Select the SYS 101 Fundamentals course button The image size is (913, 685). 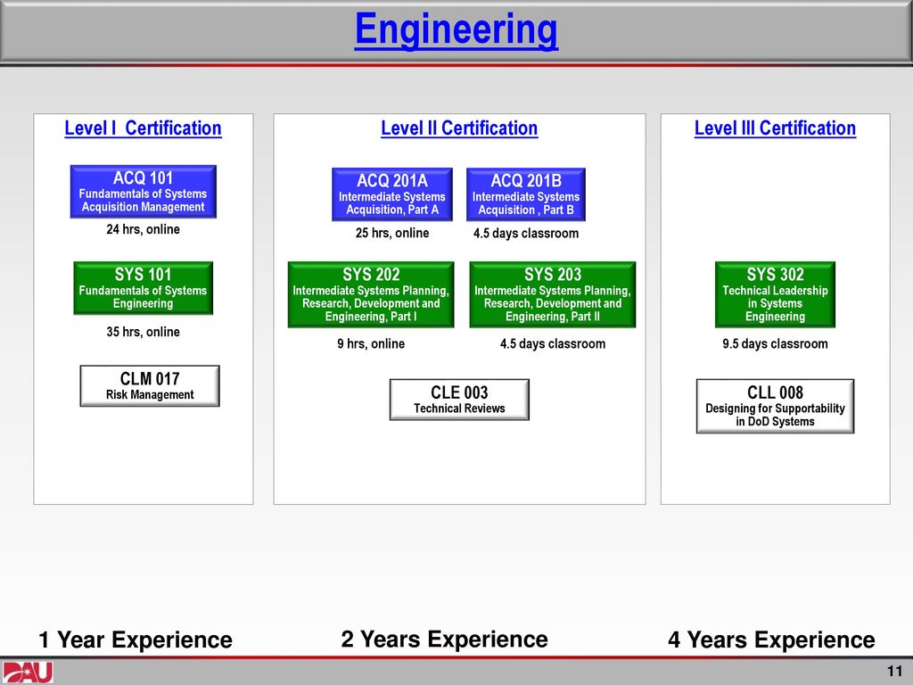pos(144,288)
